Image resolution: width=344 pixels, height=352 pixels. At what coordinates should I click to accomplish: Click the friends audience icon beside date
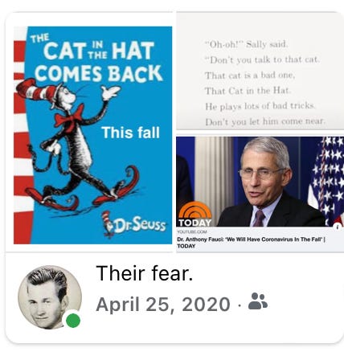pyautogui.click(x=258, y=301)
